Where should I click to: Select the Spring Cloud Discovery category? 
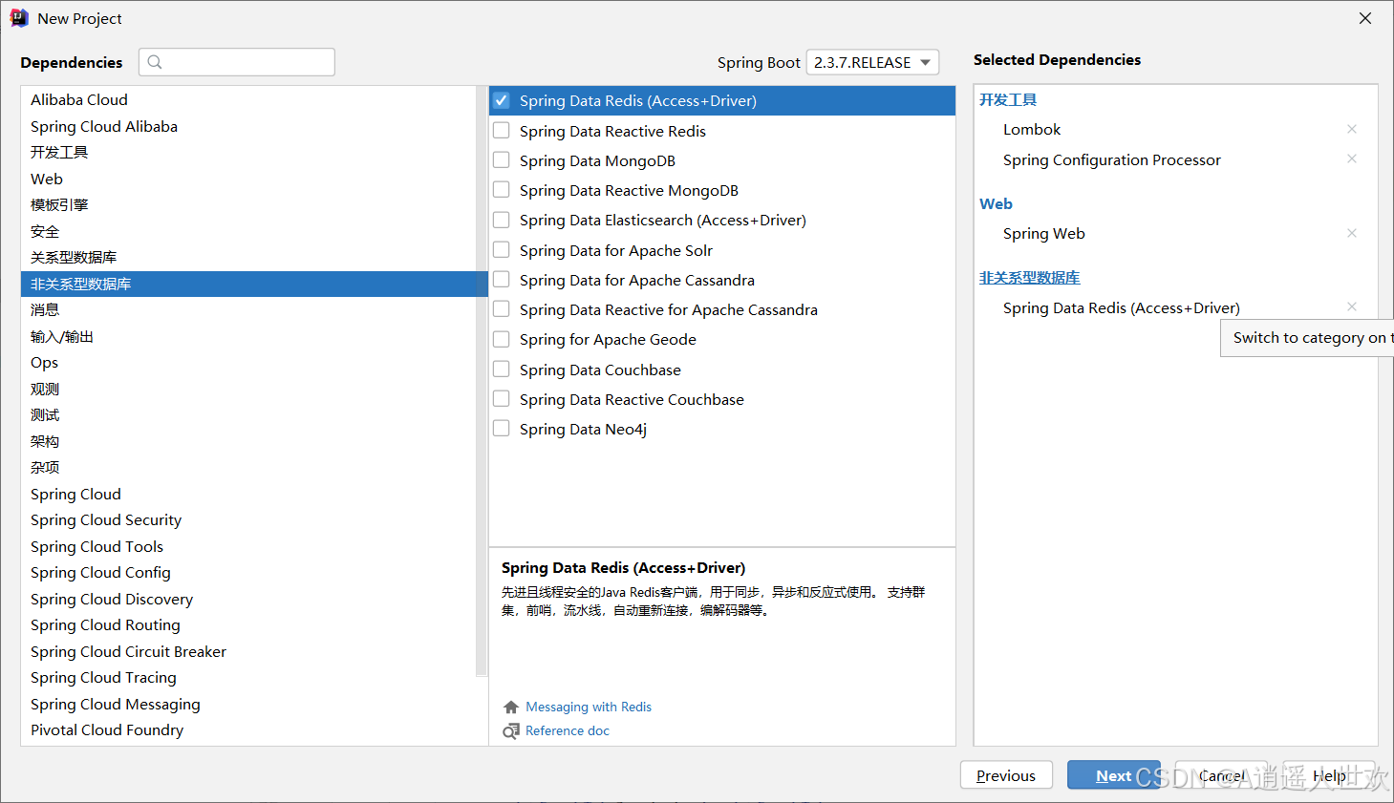click(111, 599)
